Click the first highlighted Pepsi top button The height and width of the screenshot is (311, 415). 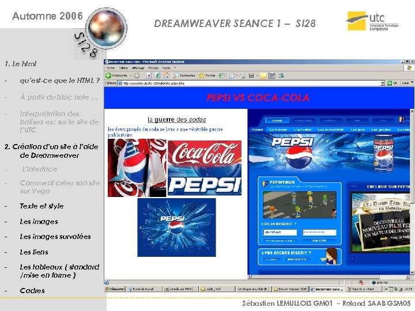(x=277, y=120)
